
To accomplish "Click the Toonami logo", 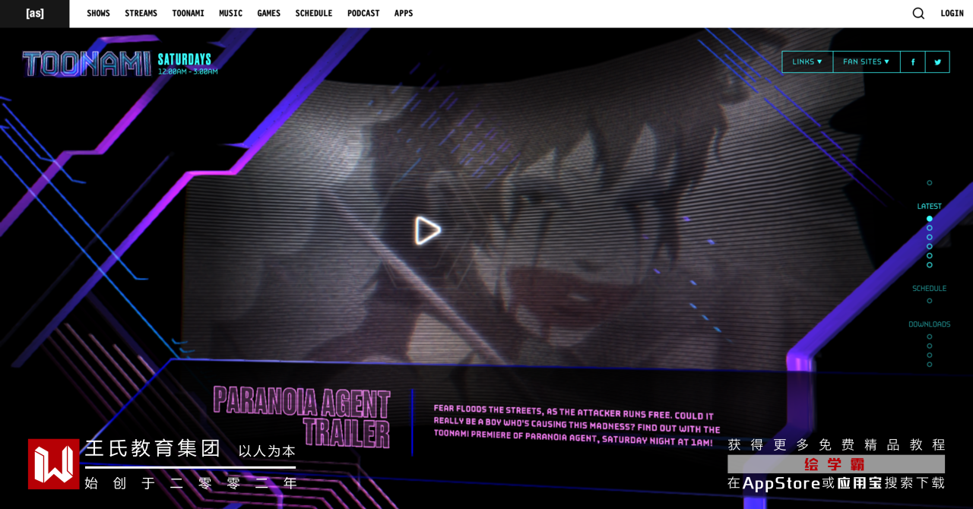I will 87,64.
